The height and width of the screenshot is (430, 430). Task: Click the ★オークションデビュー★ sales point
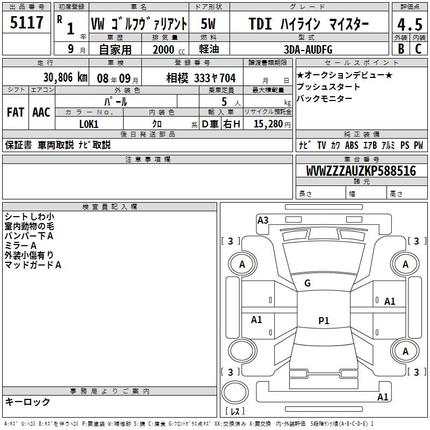(x=345, y=75)
